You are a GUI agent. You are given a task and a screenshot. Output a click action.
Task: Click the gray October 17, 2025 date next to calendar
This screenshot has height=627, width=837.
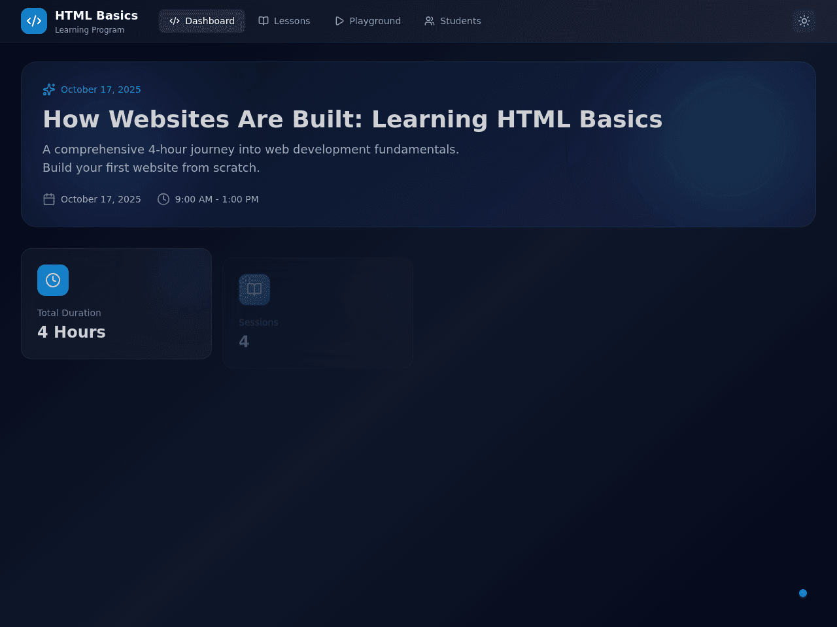[x=101, y=199]
